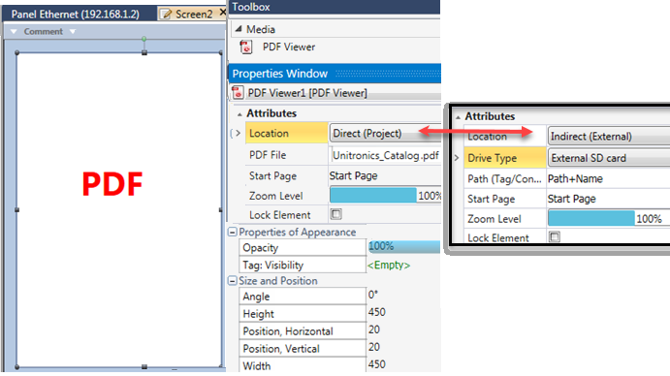Collapse the Media group in Toolbox
Viewport: 670px width, 376px height.
[239, 29]
